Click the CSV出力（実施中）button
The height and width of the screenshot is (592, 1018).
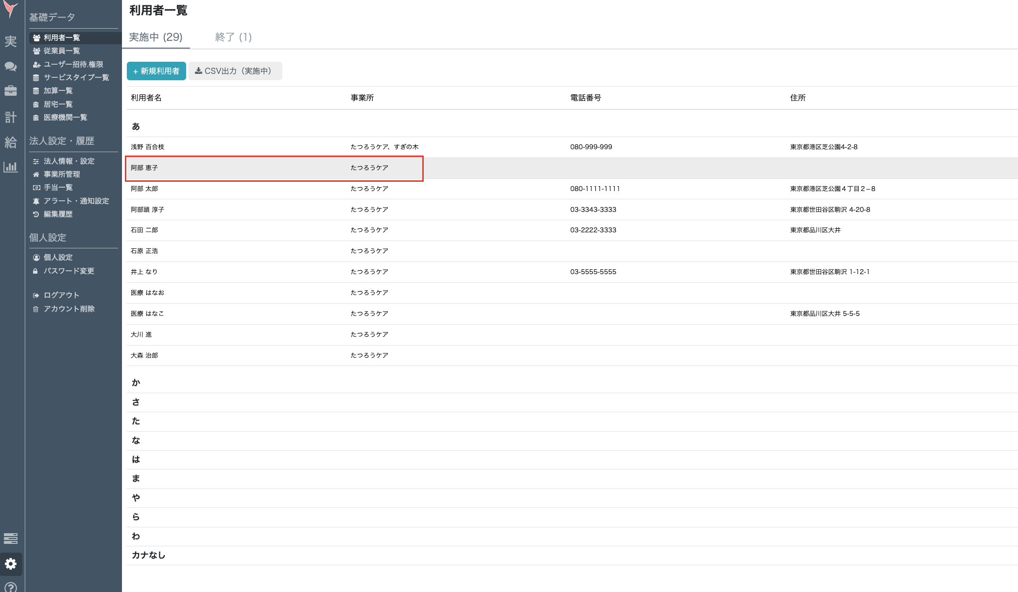235,71
